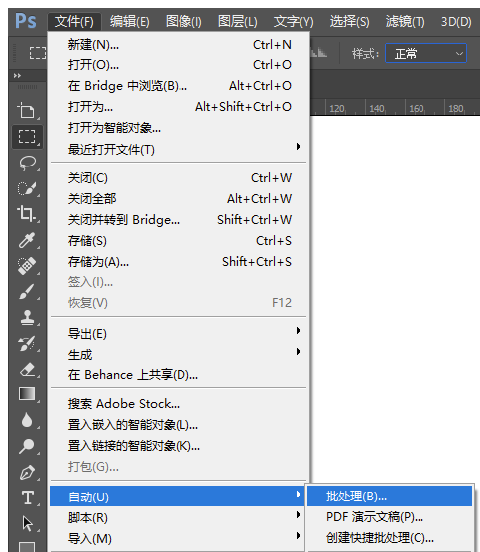This screenshot has height=552, width=480.
Task: Select 批处理(B)... in submenu
Action: 390,497
